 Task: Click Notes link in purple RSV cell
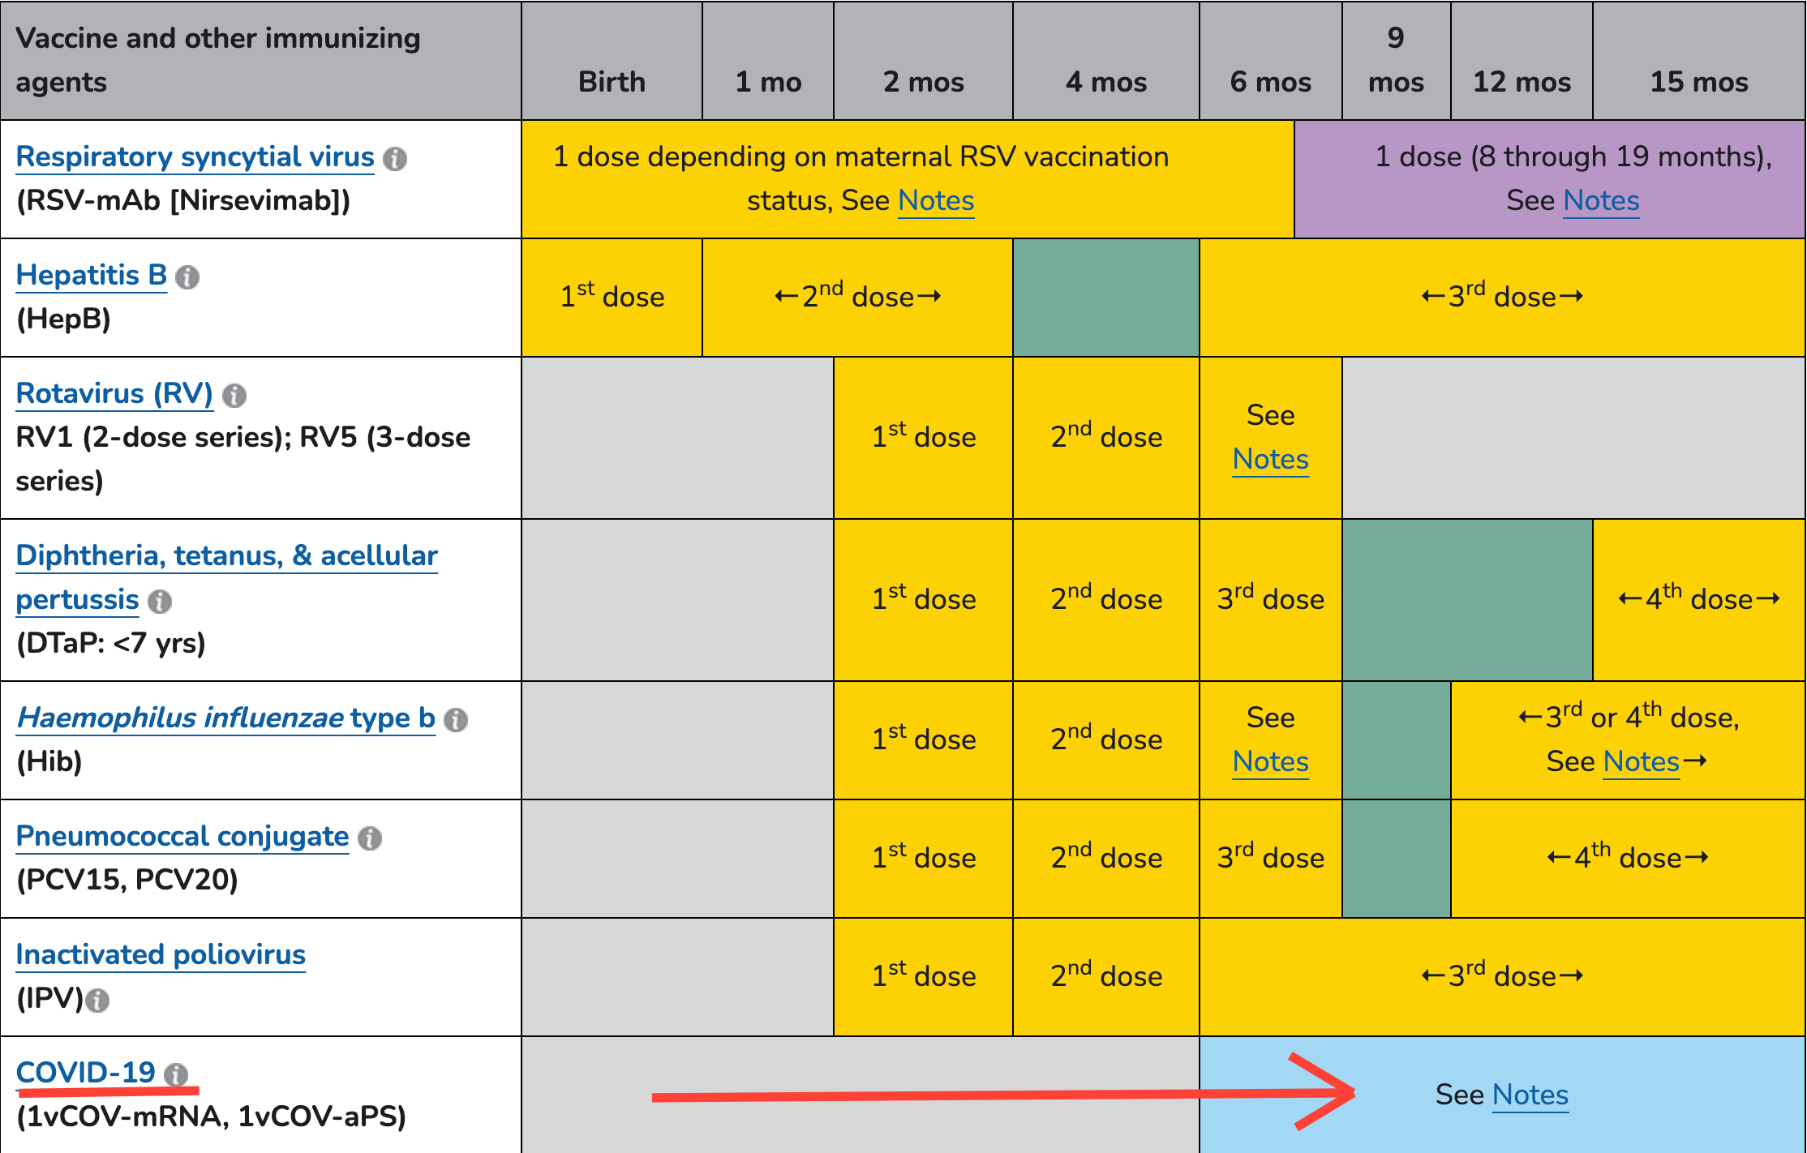(1602, 200)
